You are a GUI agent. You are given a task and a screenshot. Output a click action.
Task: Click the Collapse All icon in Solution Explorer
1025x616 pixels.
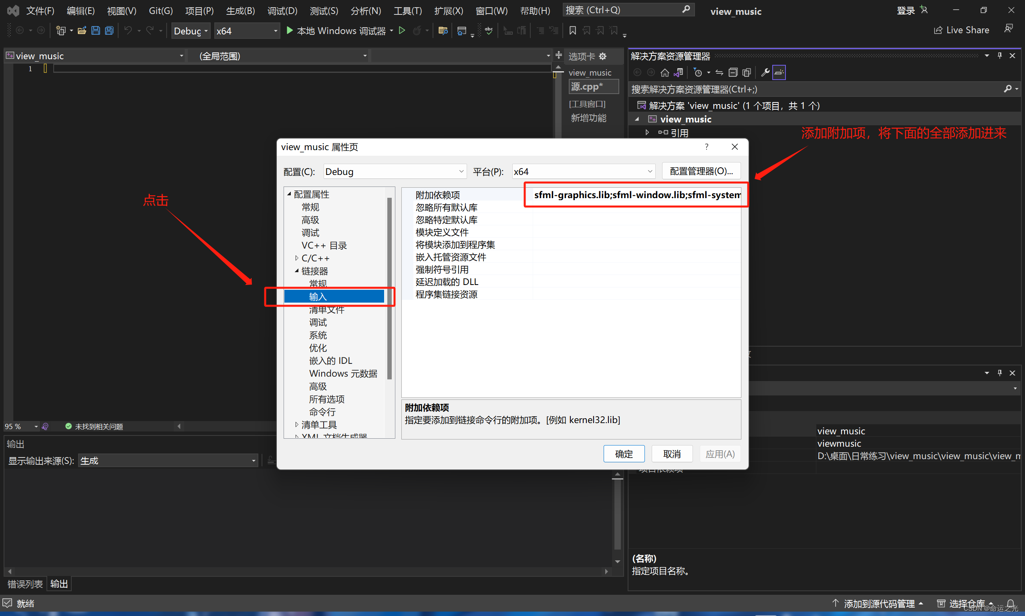[x=733, y=72]
